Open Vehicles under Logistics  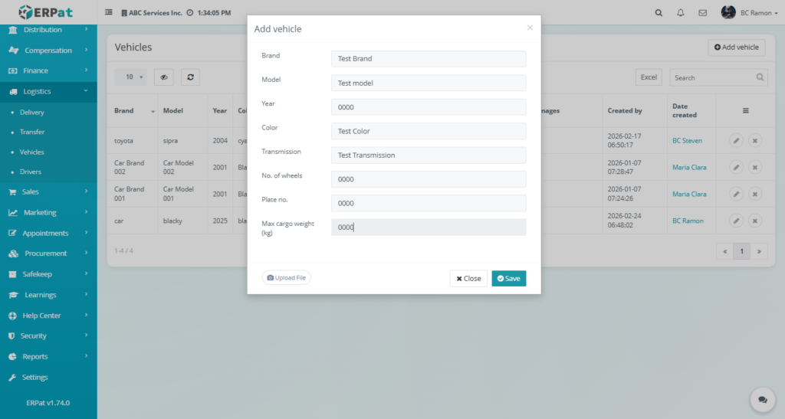pyautogui.click(x=32, y=152)
